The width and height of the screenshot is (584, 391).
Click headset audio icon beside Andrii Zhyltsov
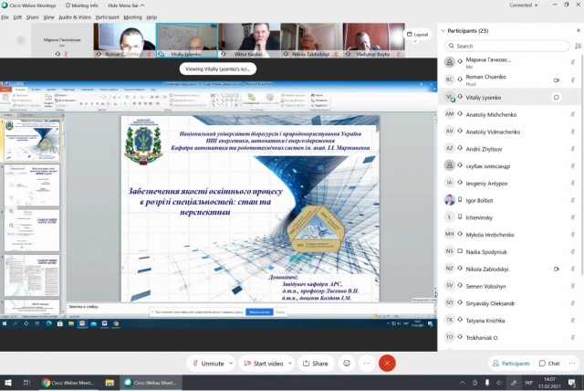[x=460, y=149]
